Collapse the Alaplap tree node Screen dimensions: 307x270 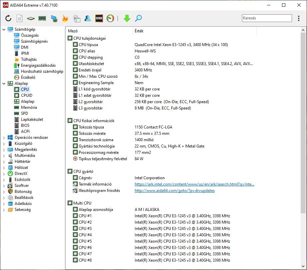click(4, 83)
